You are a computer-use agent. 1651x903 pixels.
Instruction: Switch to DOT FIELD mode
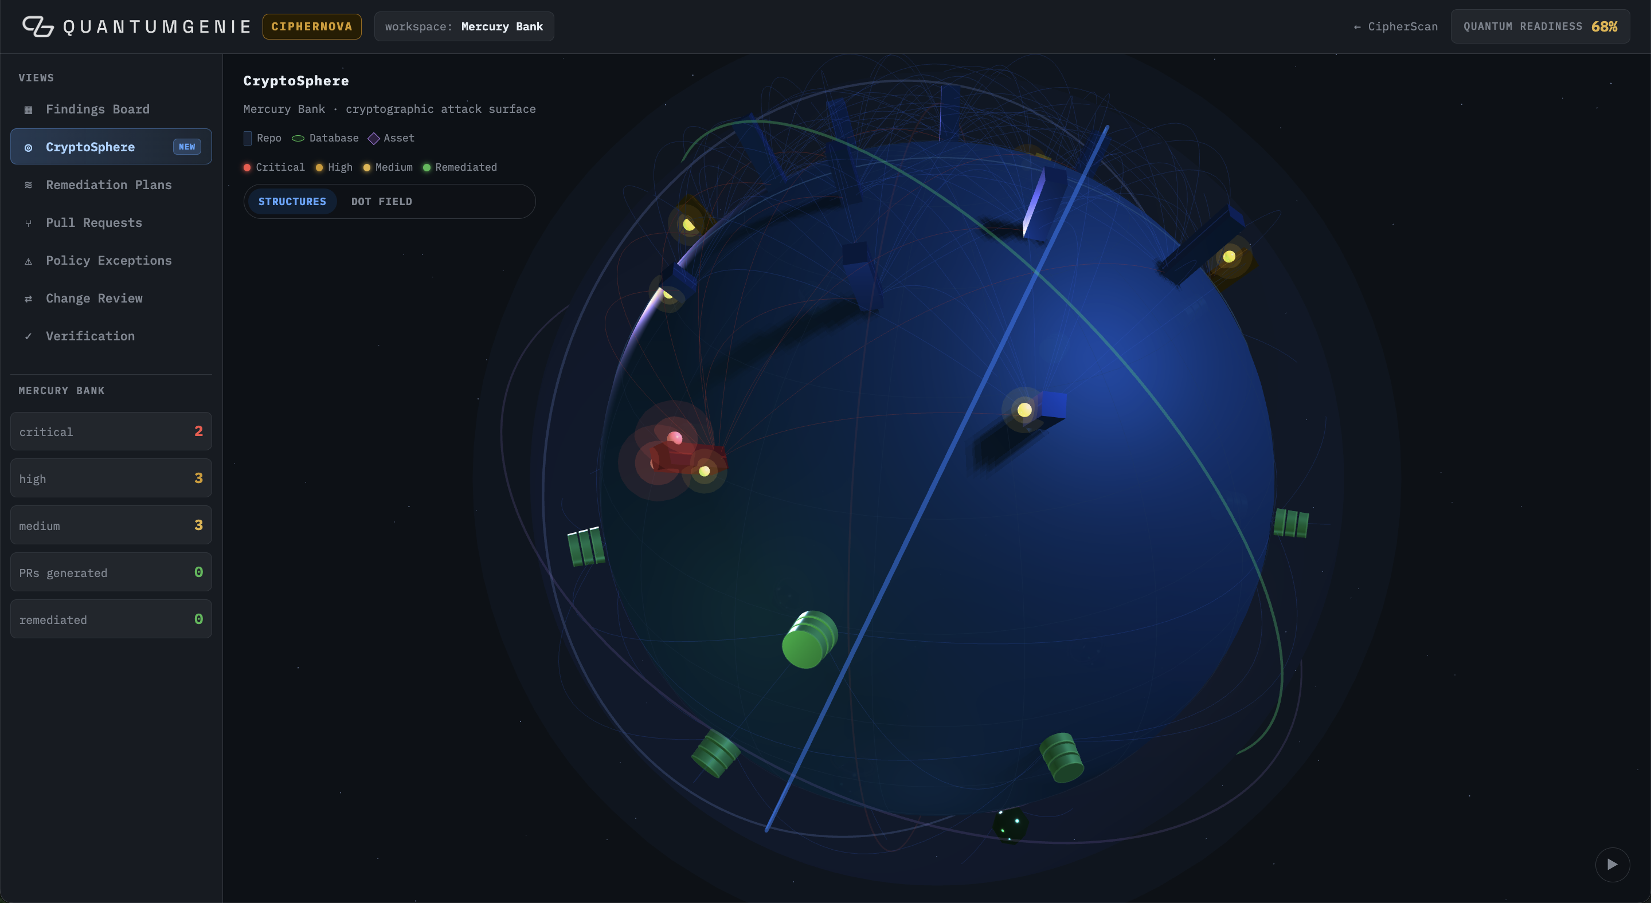coord(381,201)
